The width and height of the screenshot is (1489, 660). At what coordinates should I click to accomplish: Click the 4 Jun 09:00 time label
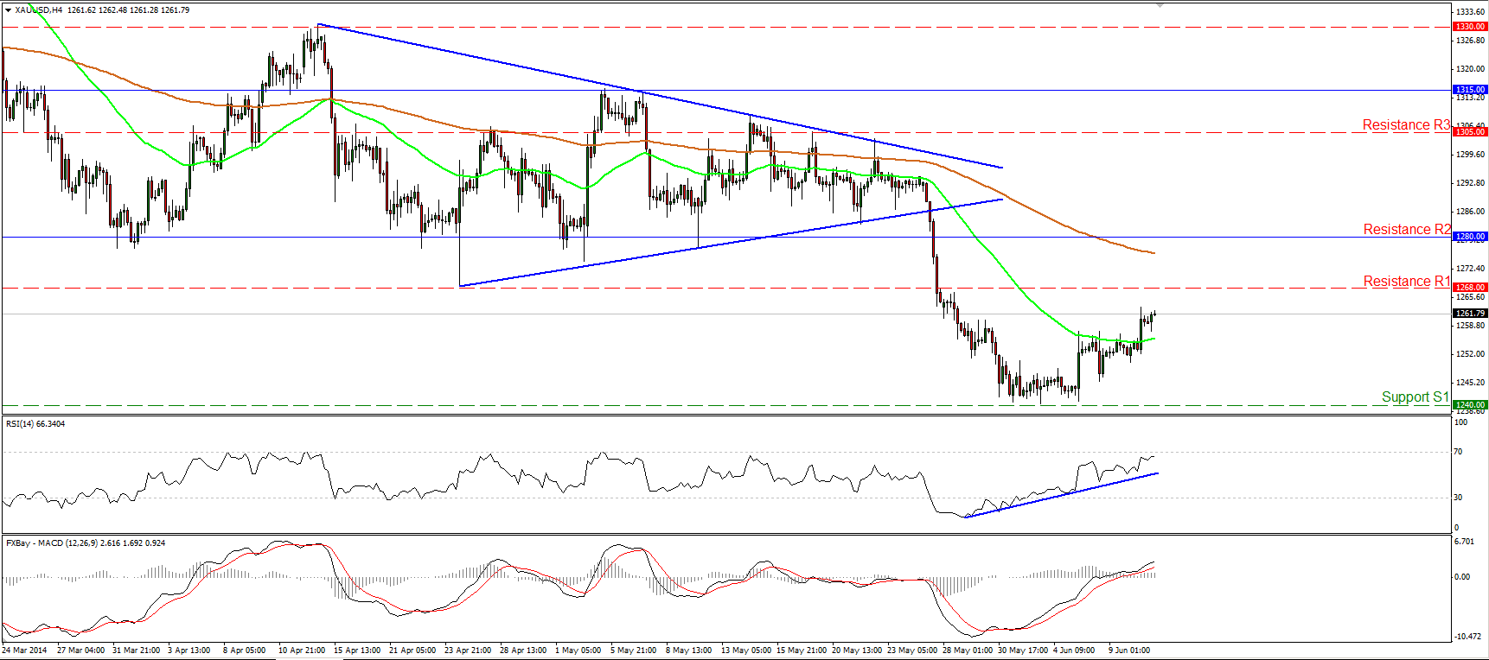pos(1074,650)
